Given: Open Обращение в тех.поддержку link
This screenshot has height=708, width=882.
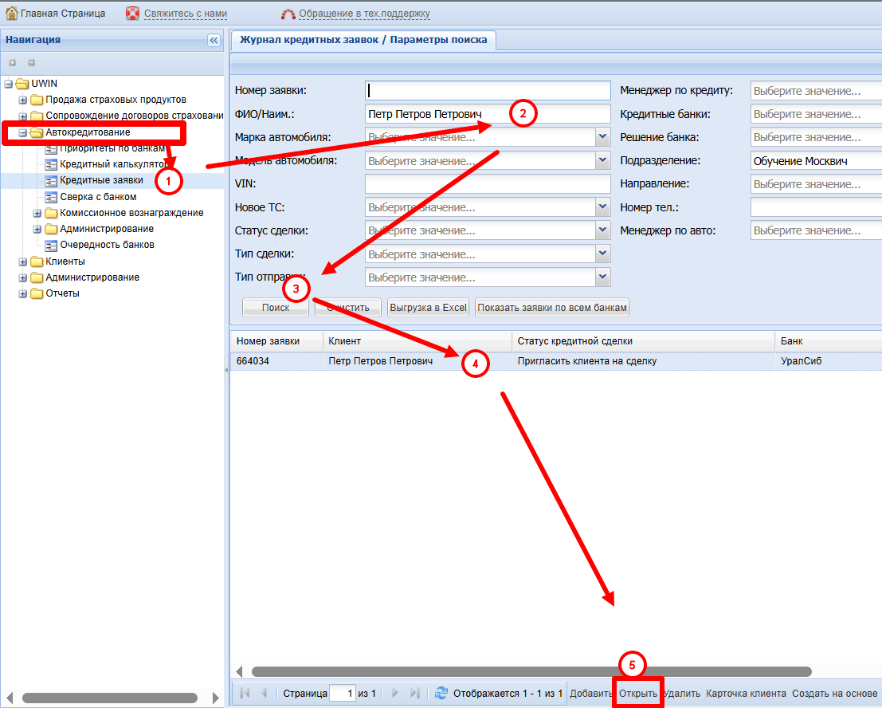Looking at the screenshot, I should 364,14.
